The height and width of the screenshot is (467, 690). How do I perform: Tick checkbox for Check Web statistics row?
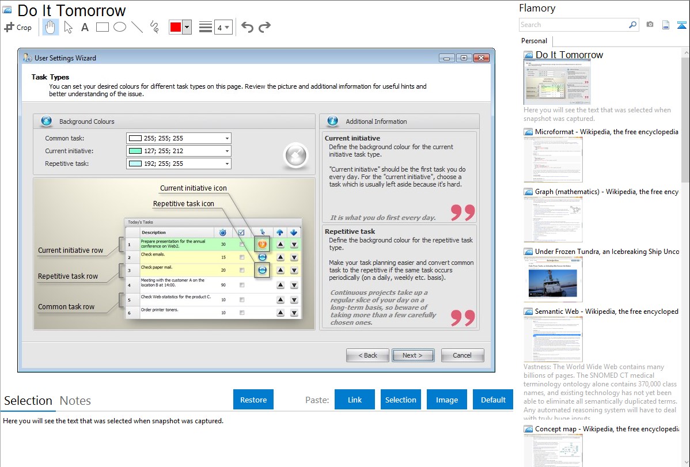(241, 300)
